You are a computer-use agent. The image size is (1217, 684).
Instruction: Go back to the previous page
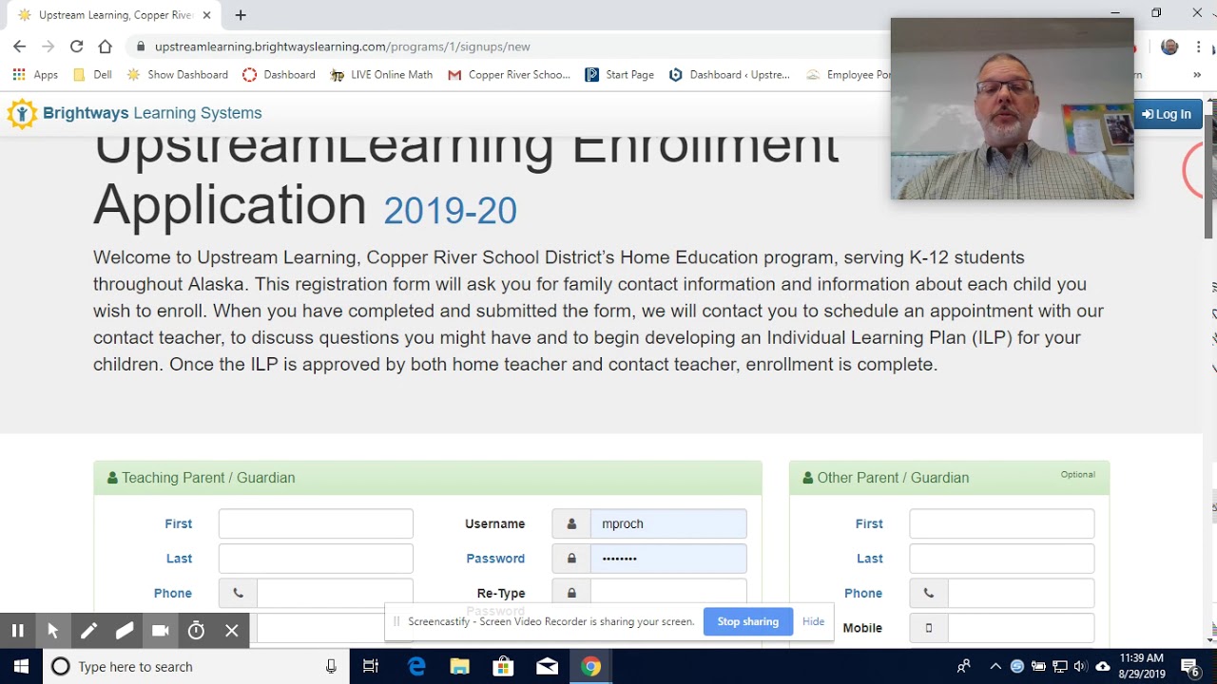19,47
